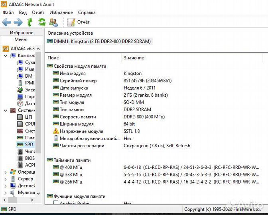
Task: Collapse the Компьютер tree branch
Action: tap(6, 56)
